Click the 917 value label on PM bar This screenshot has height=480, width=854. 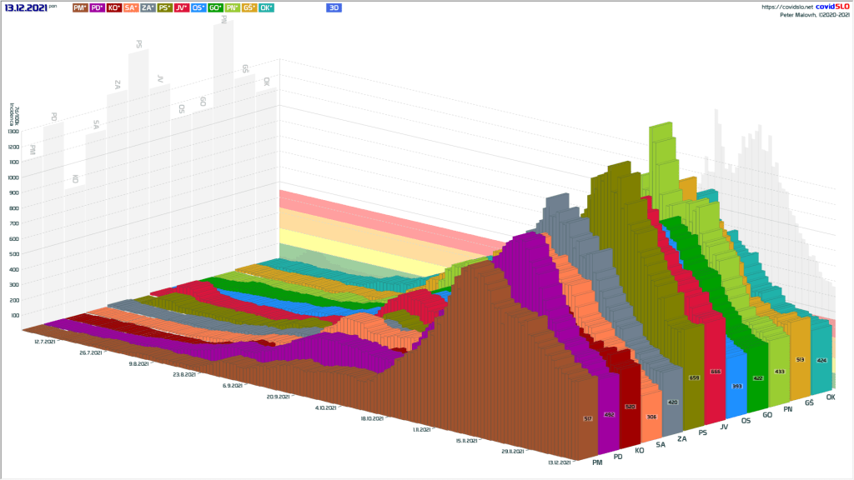point(587,419)
